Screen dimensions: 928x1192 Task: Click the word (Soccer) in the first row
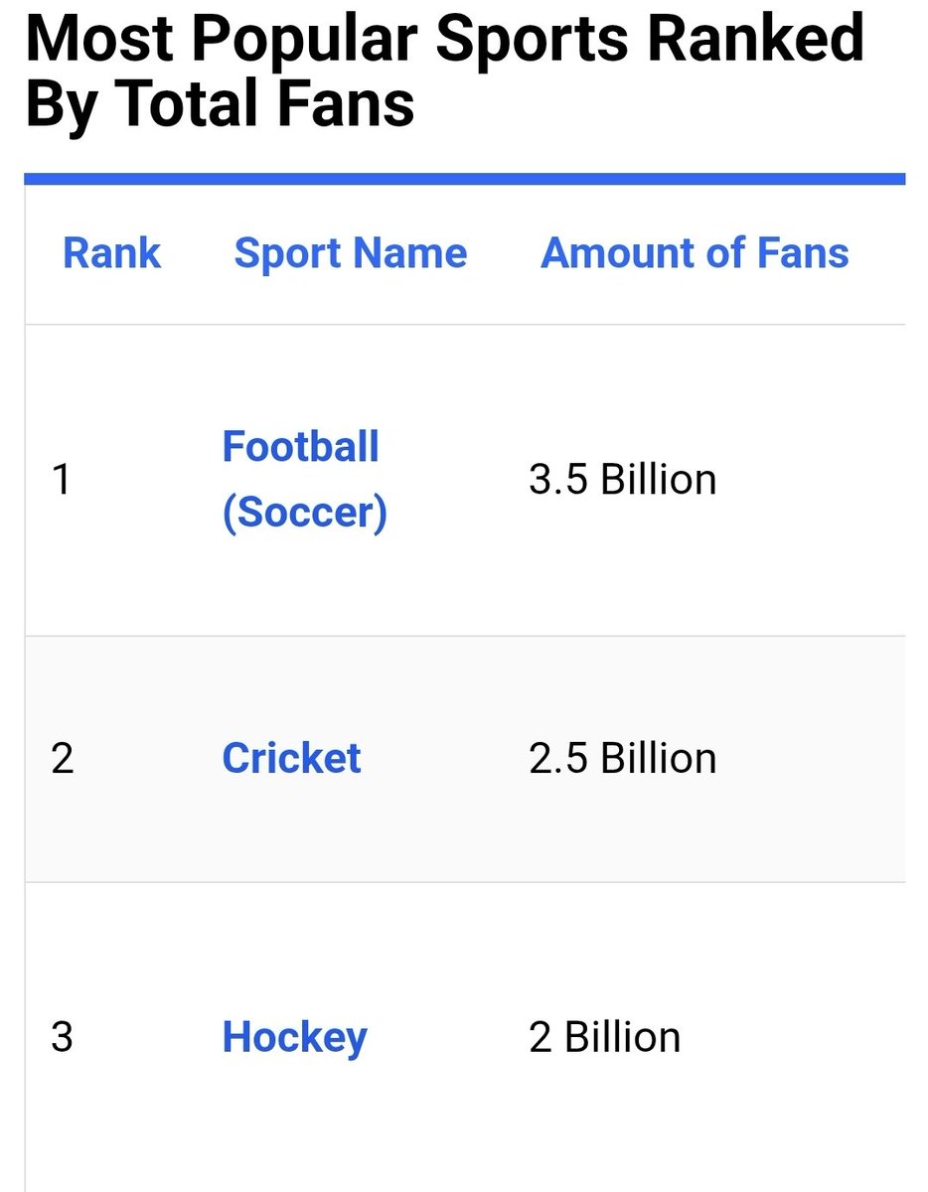[x=305, y=514]
